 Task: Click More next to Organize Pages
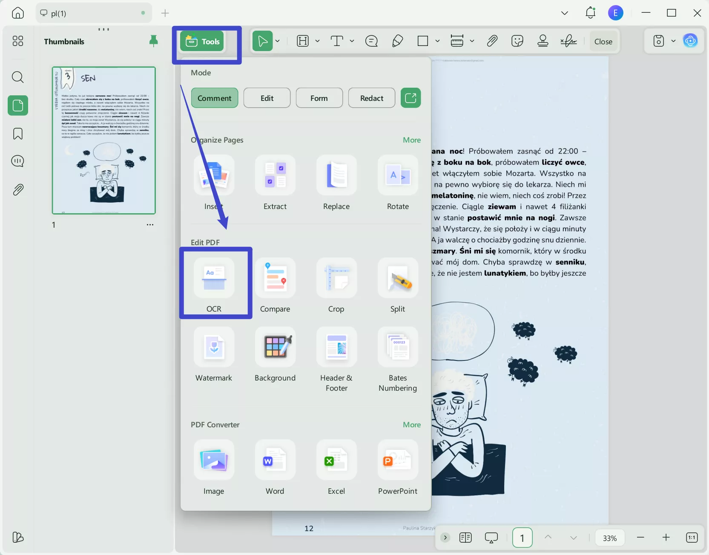[x=411, y=140]
